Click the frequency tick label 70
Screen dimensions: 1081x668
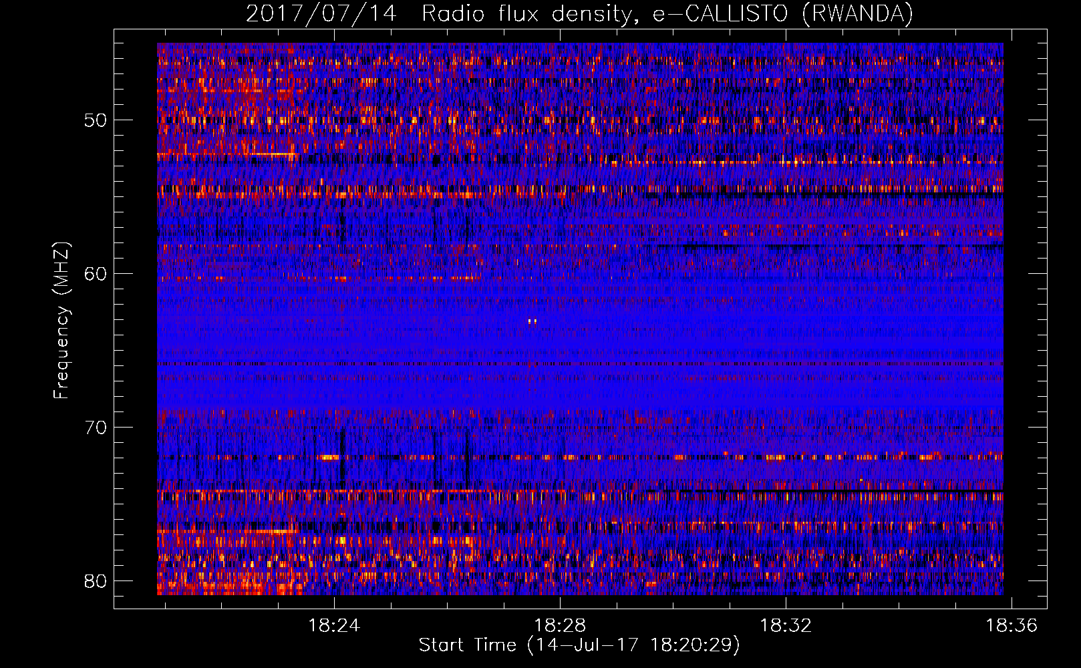95,428
